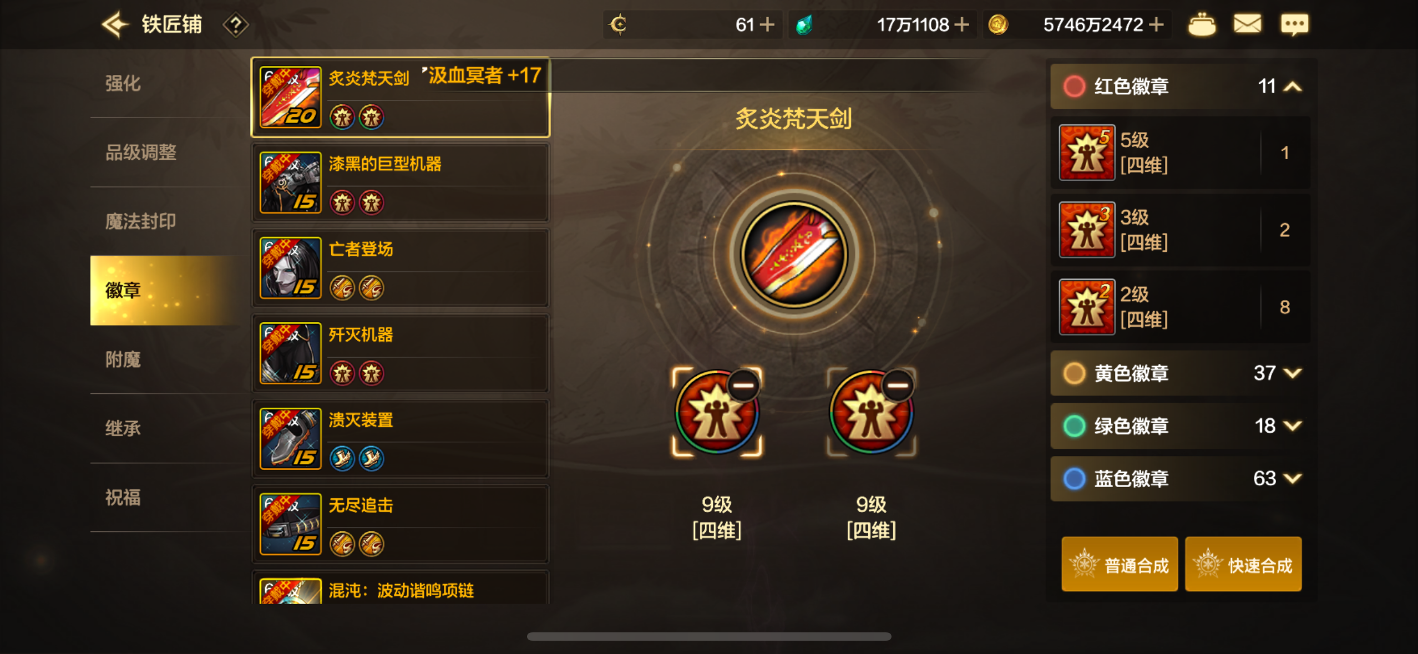Open the mail envelope icon
This screenshot has width=1418, height=654.
coord(1247,24)
